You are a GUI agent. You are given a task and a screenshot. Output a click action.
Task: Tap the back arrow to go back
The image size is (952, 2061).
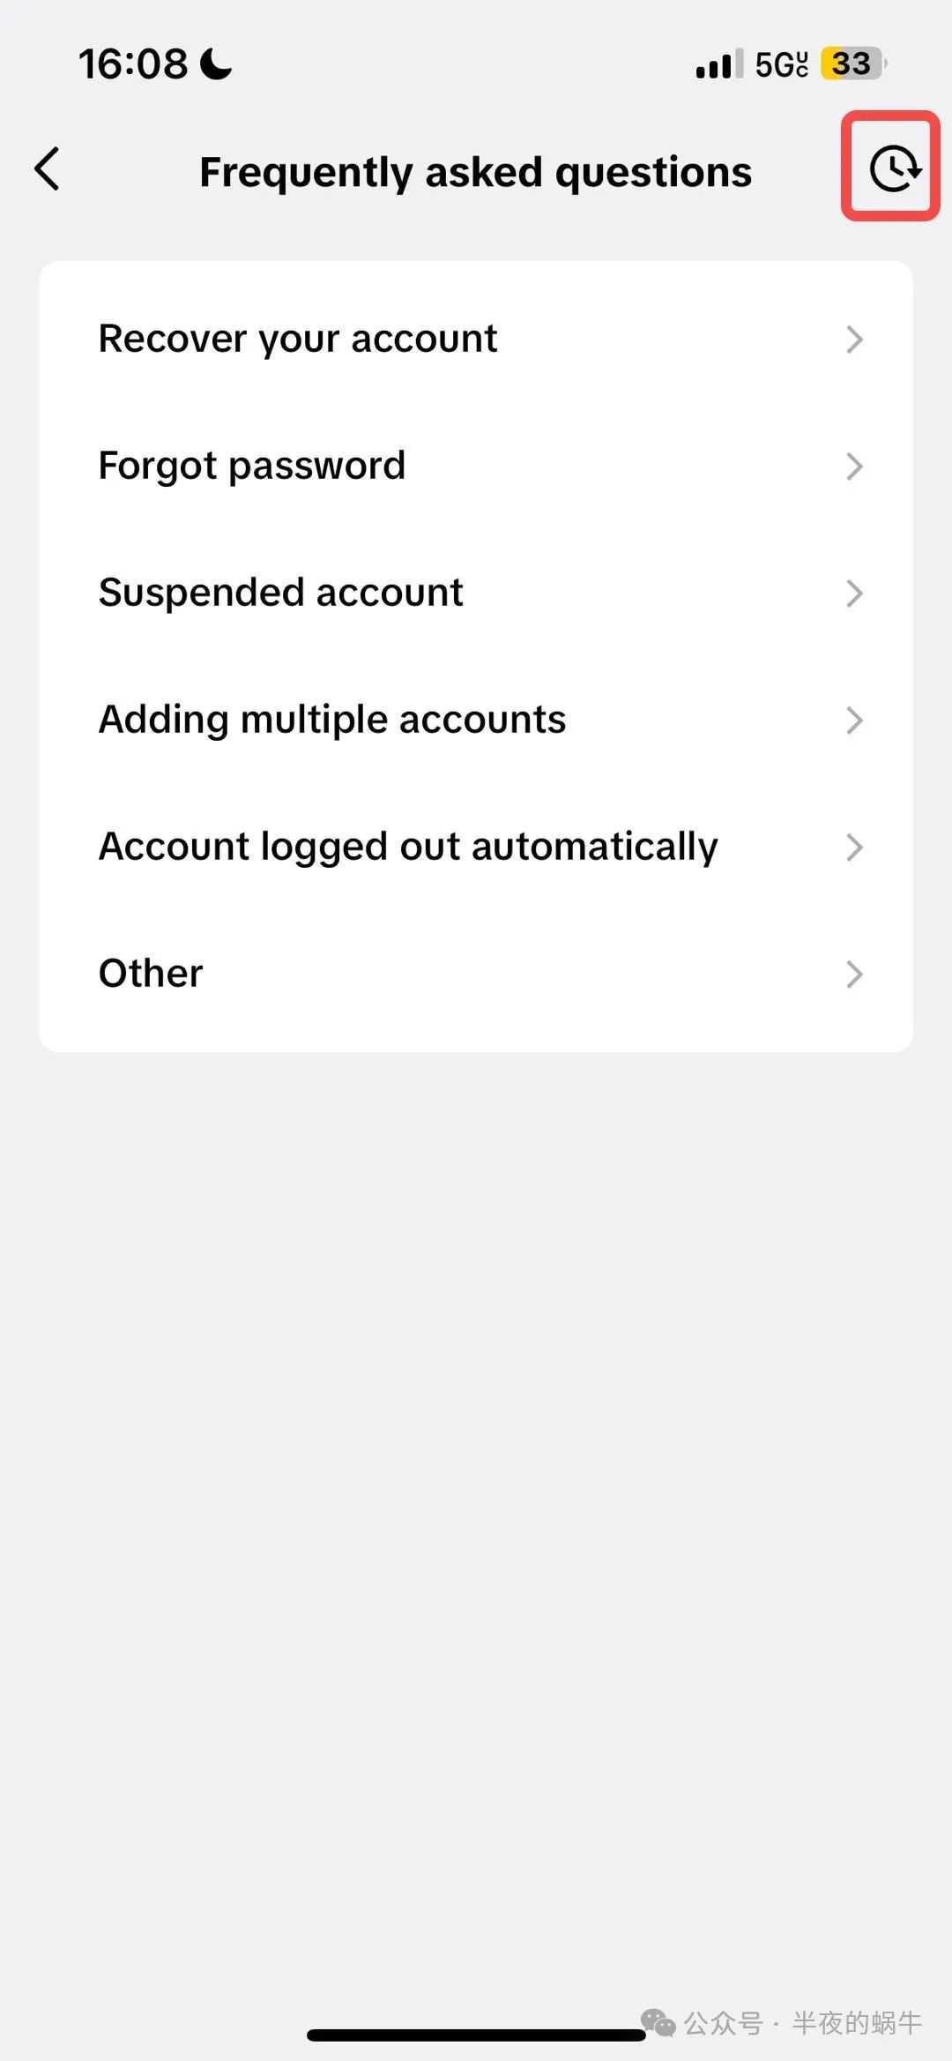pyautogui.click(x=48, y=169)
